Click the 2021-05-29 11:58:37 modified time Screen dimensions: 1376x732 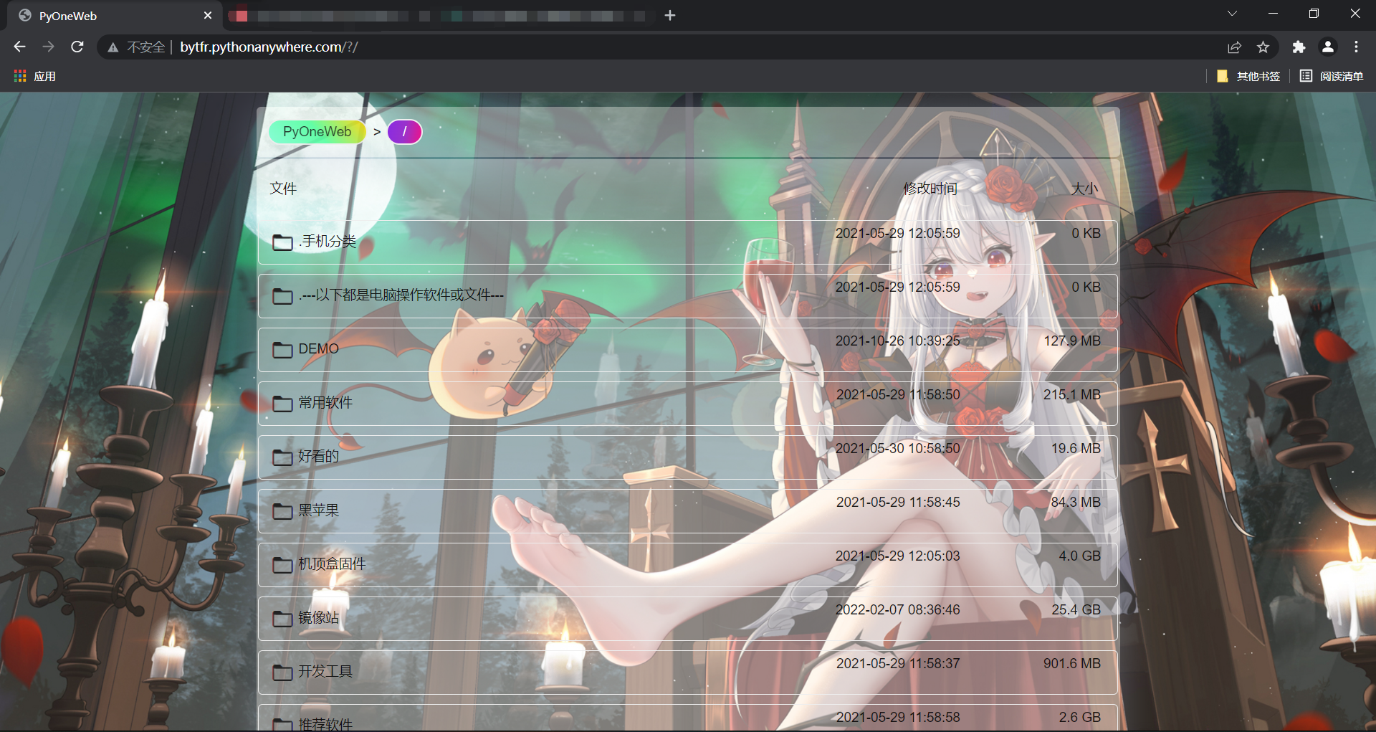898,664
